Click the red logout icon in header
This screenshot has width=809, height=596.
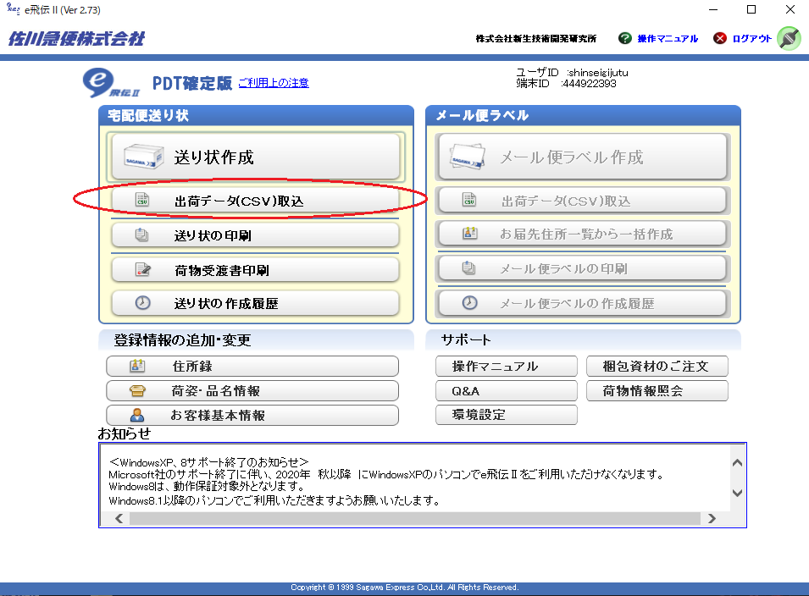[x=720, y=39]
